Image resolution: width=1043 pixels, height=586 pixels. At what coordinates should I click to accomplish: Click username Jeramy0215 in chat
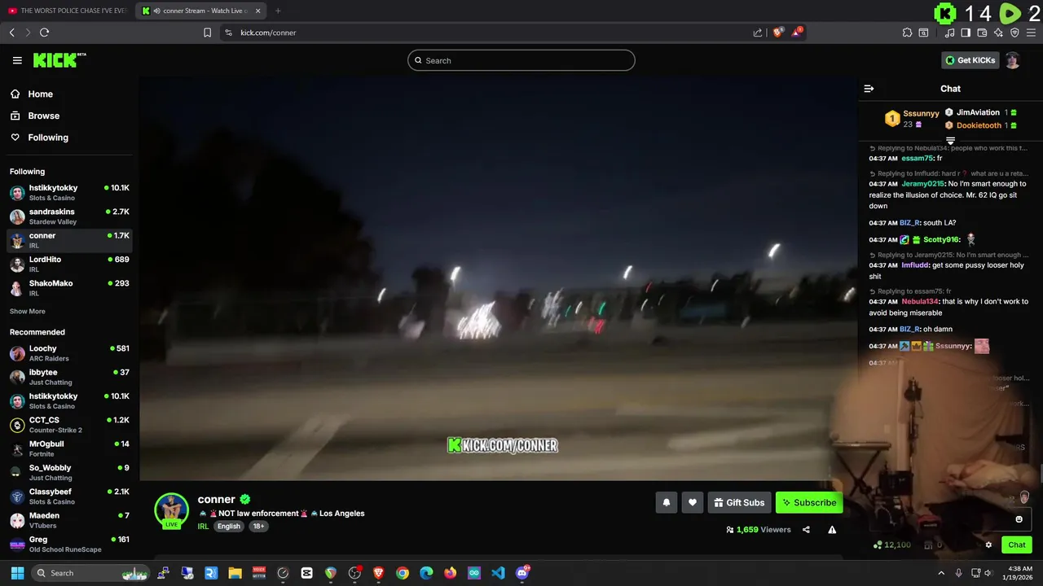click(x=922, y=184)
